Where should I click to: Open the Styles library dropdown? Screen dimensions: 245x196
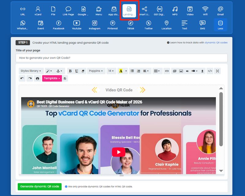pos(31,71)
